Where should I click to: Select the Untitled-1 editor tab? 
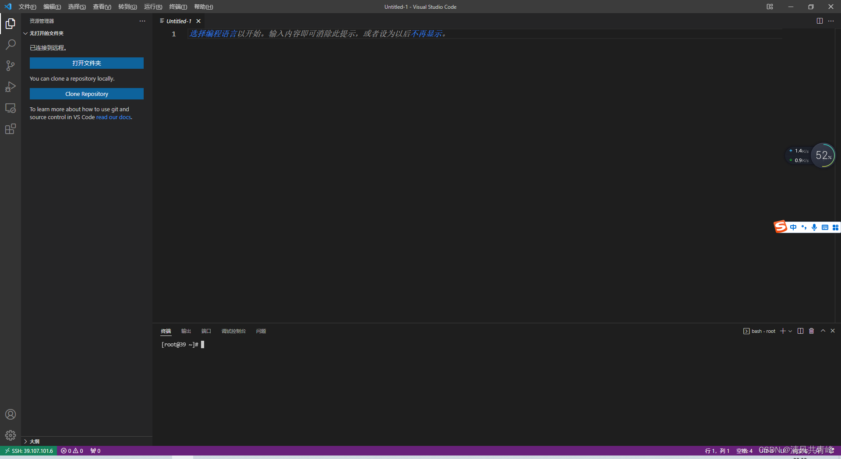click(179, 21)
